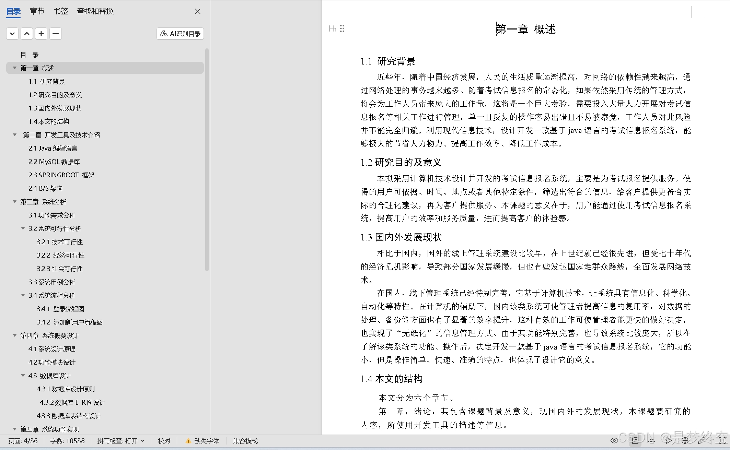730x450 pixels.
Task: Toggle the 兼容模式 status indicator
Action: tap(245, 441)
